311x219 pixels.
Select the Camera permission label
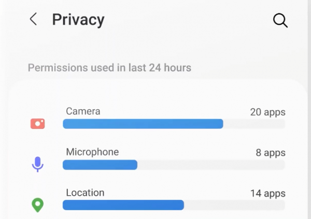(83, 111)
